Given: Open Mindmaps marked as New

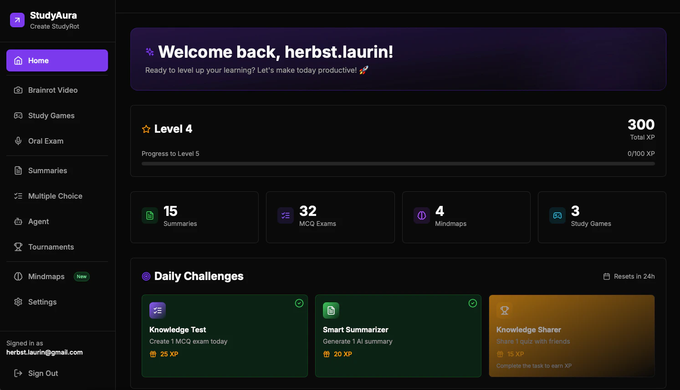Looking at the screenshot, I should pyautogui.click(x=46, y=276).
